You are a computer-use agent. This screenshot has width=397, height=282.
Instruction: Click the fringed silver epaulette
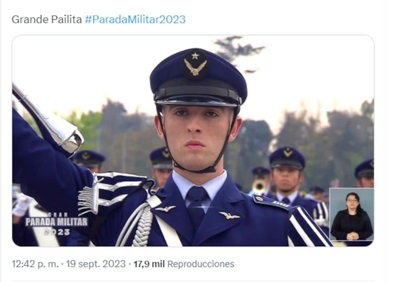click(x=111, y=191)
